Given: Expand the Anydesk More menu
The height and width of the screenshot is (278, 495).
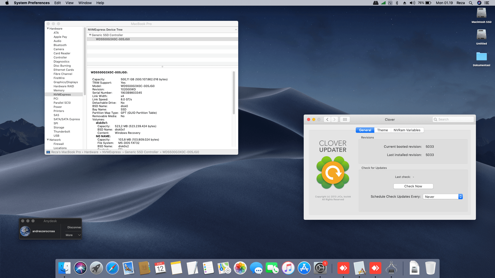Looking at the screenshot, I should click(x=73, y=235).
